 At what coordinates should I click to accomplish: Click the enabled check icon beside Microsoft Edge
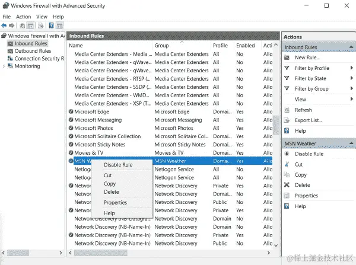click(71, 111)
